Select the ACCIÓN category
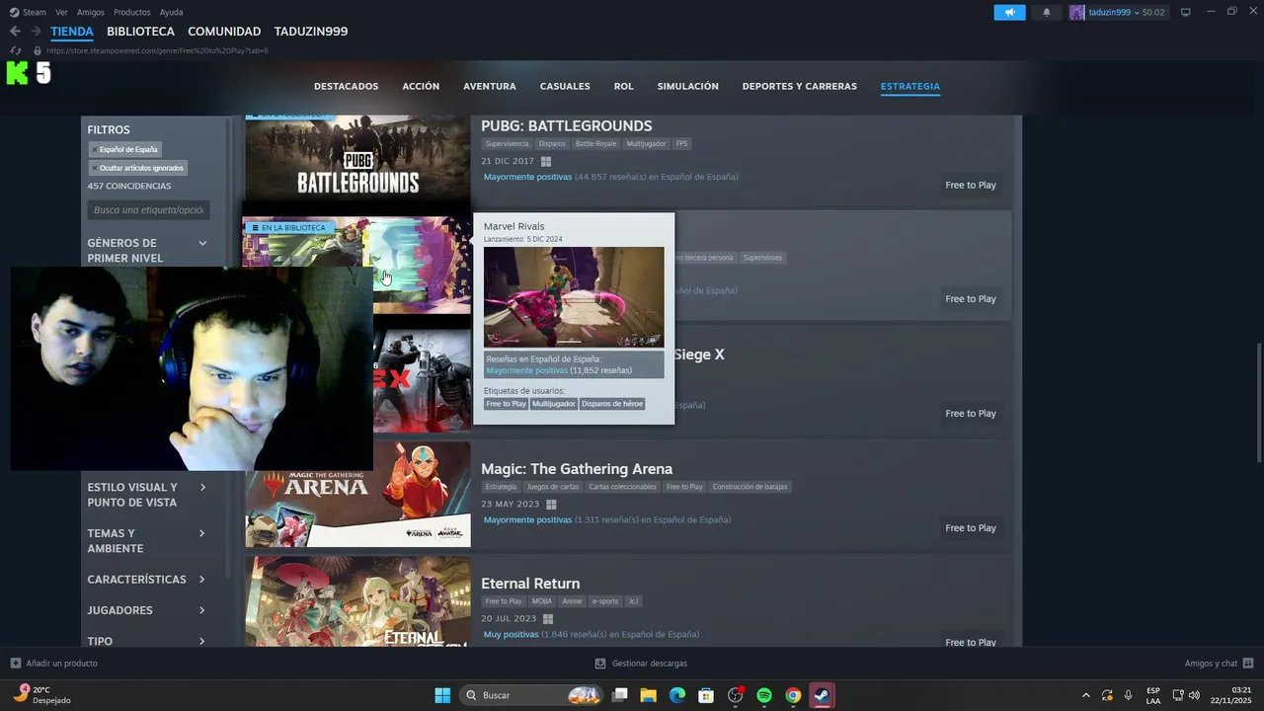Image resolution: width=1264 pixels, height=711 pixels. click(421, 86)
